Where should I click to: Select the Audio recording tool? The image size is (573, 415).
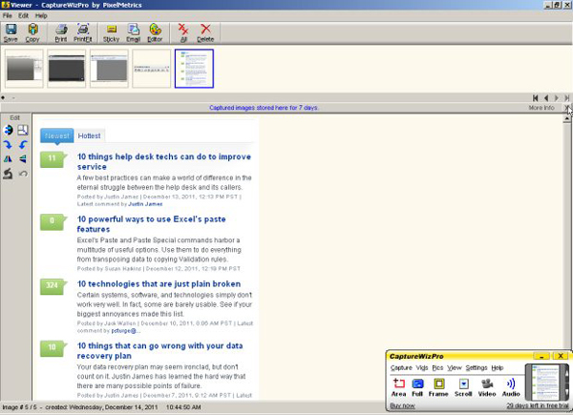coord(511,387)
